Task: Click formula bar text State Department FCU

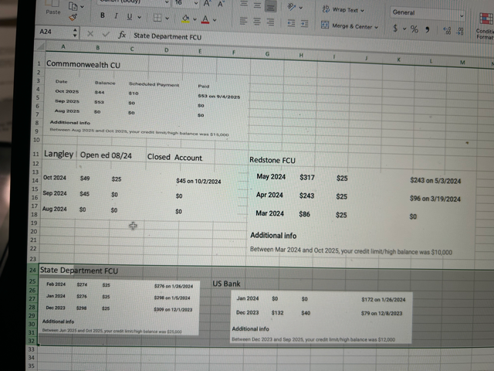Action: coord(167,36)
